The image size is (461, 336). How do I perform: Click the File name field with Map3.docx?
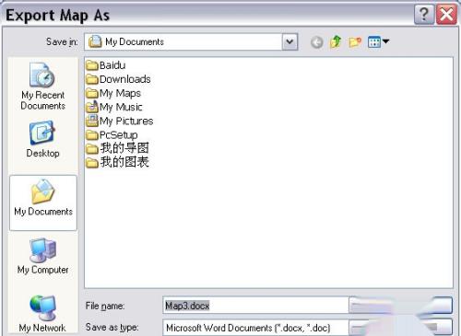point(255,306)
